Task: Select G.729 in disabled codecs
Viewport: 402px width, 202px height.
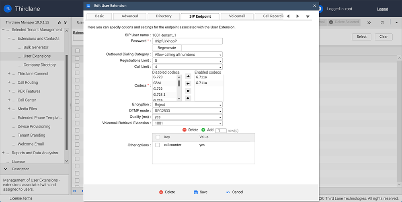Action: [x=164, y=77]
